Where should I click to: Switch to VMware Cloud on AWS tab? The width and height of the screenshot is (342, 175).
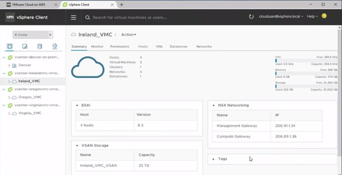pos(29,5)
